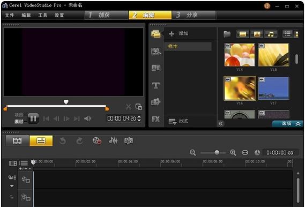The height and width of the screenshot is (207, 305).
Task: Open the system volume control
Action: click(x=87, y=119)
